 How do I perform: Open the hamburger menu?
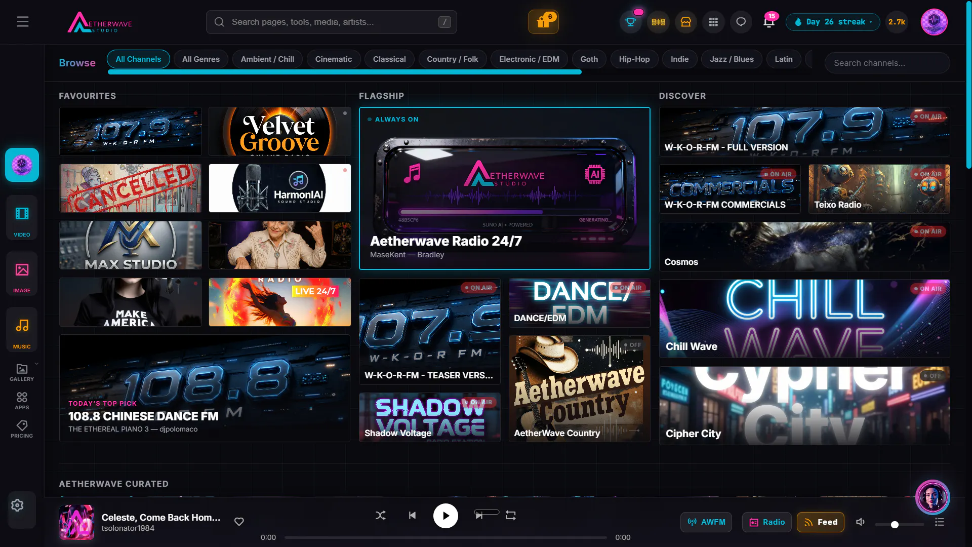pyautogui.click(x=22, y=22)
